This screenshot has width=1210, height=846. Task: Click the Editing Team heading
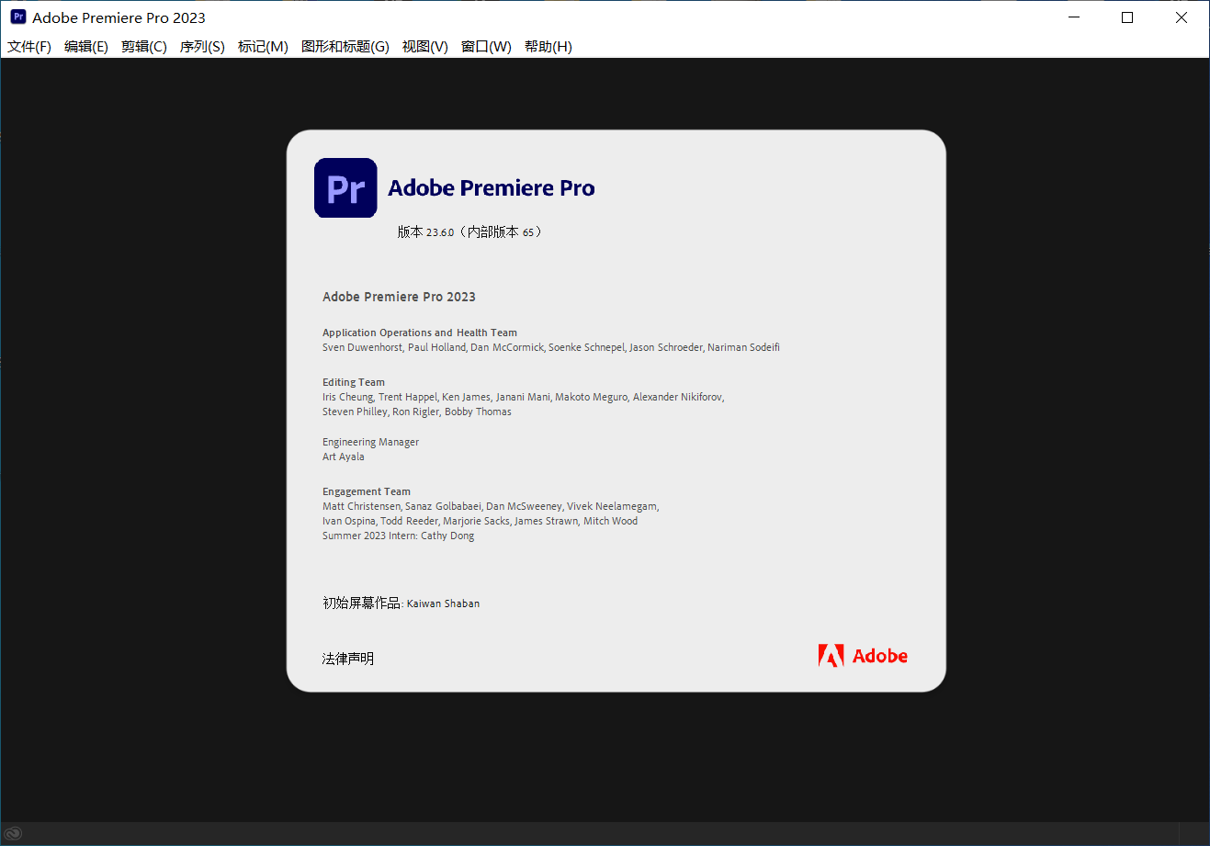coord(354,382)
